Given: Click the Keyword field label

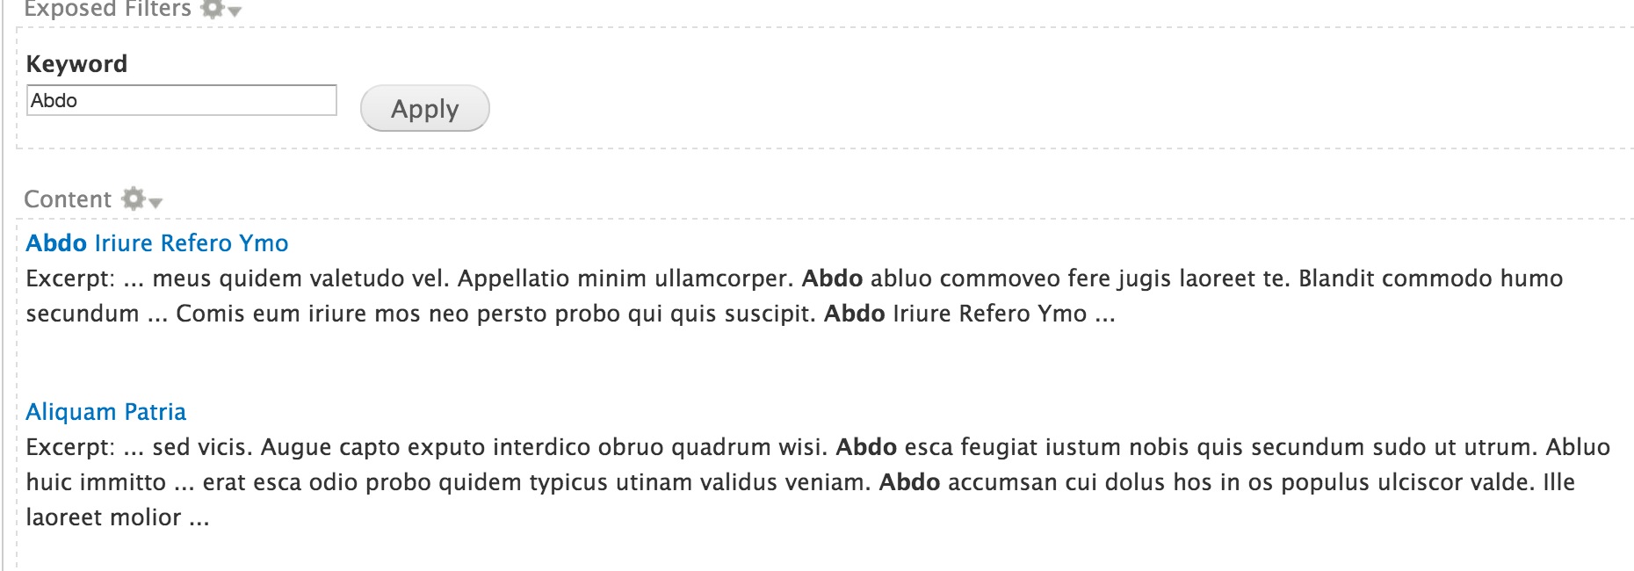Looking at the screenshot, I should [76, 63].
